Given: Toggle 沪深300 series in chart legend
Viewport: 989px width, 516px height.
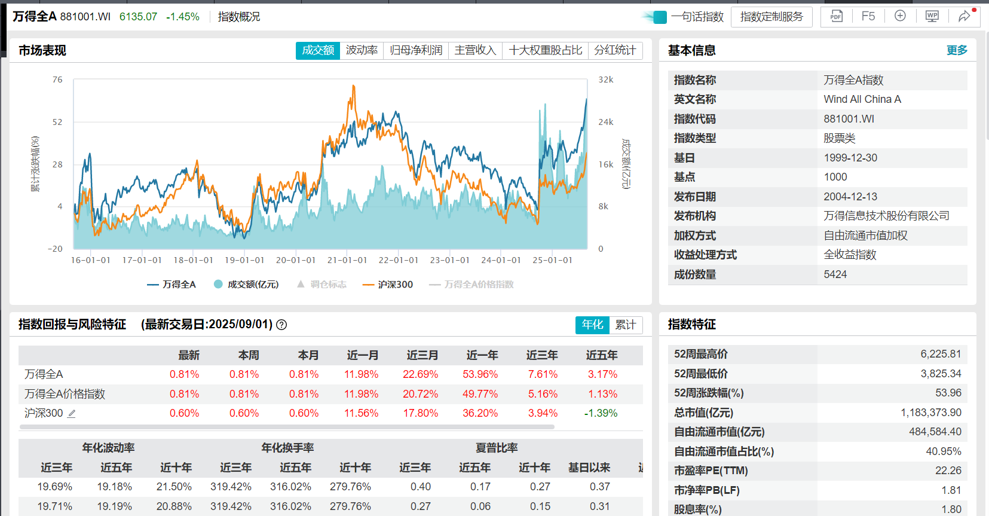Looking at the screenshot, I should [388, 285].
